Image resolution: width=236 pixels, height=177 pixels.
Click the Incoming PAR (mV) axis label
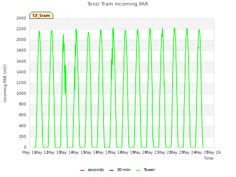click(5, 83)
